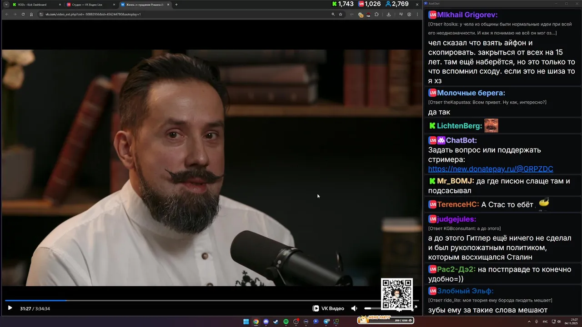Open the extension with 164 badge
The image size is (582, 327).
pyautogui.click(x=368, y=15)
